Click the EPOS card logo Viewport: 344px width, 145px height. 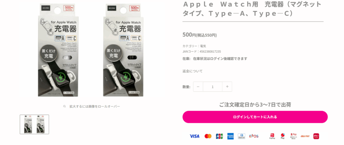[254, 136]
